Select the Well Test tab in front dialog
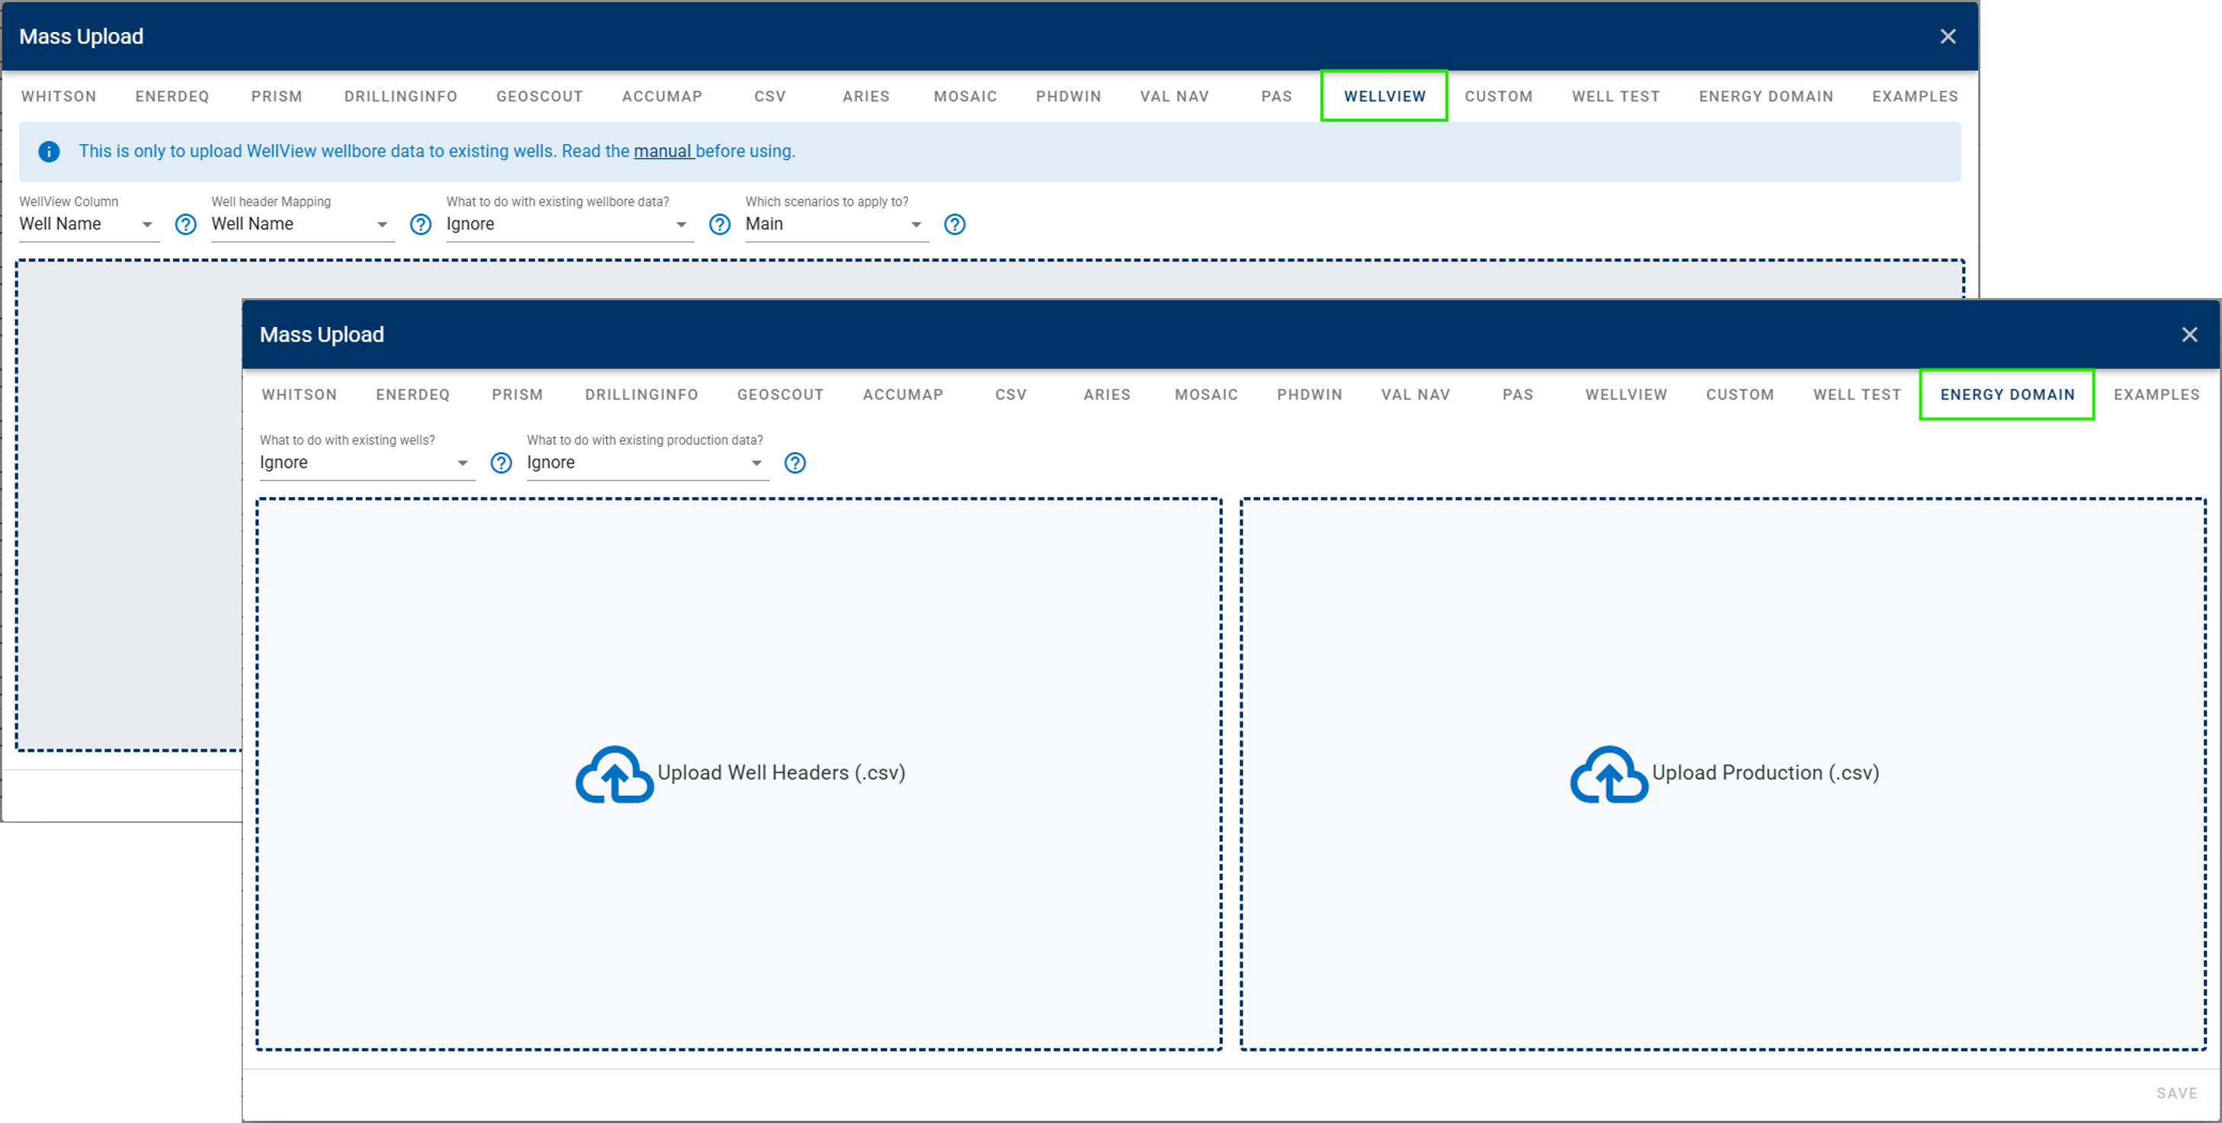The image size is (2222, 1123). [x=1856, y=394]
